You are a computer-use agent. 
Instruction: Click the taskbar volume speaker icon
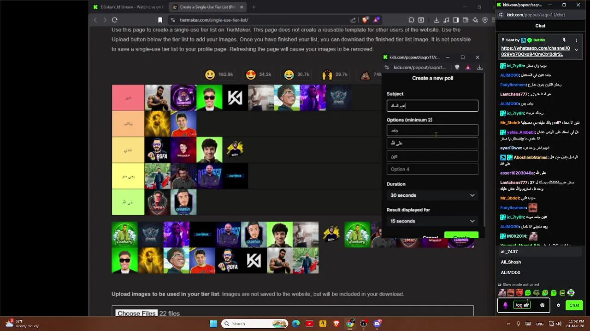click(559, 324)
